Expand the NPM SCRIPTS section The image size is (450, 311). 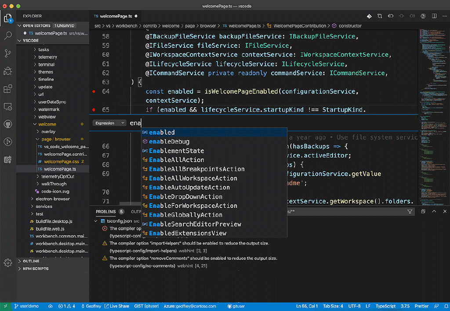(19, 268)
